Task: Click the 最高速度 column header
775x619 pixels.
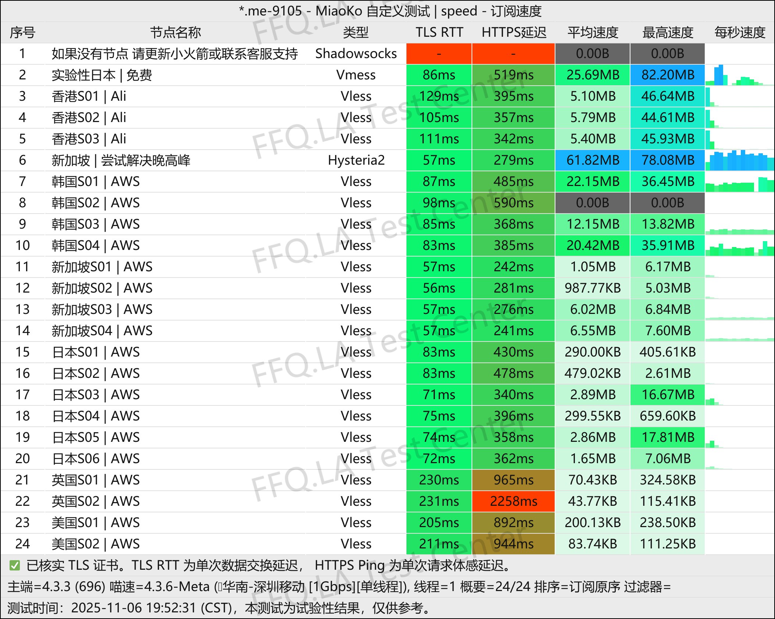Action: (668, 33)
